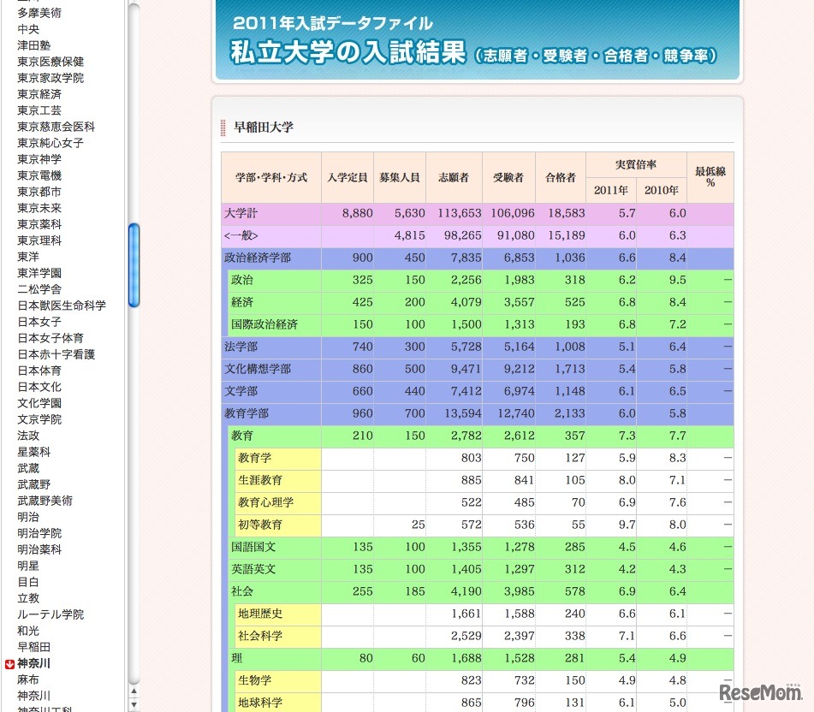Select 明治 in the university list
The image size is (814, 712).
point(27,517)
